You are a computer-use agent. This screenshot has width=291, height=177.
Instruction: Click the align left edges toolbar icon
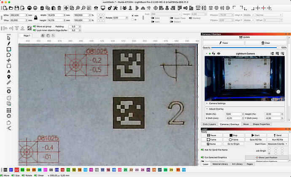(161, 8)
